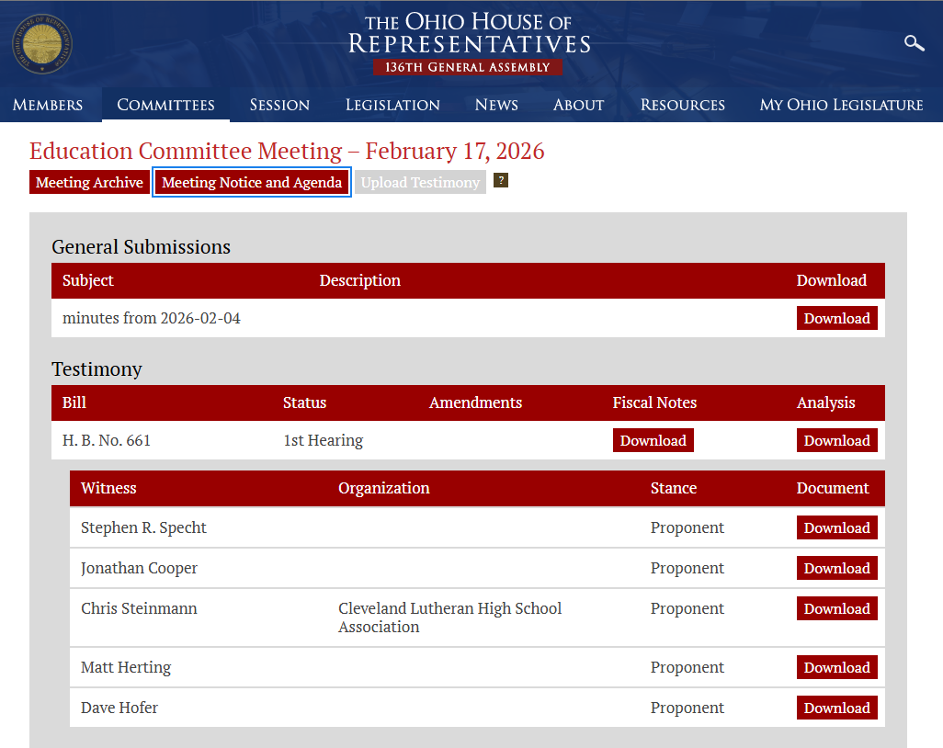Open Meeting Notice and Agenda
The width and height of the screenshot is (943, 748).
(x=252, y=182)
